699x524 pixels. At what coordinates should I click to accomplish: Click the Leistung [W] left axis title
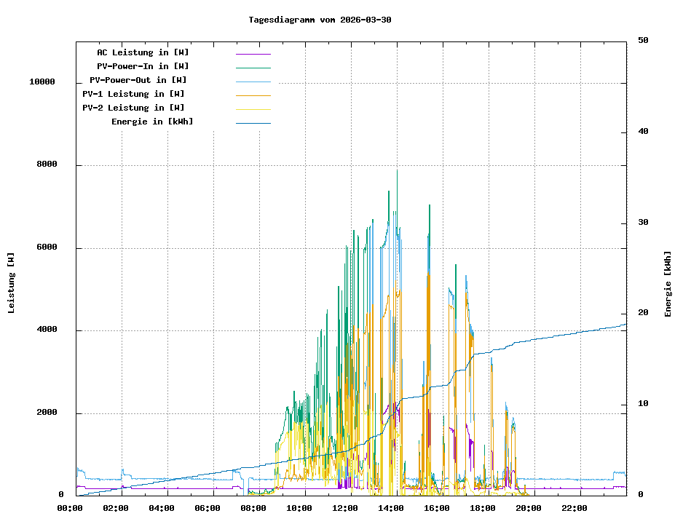pyautogui.click(x=12, y=283)
